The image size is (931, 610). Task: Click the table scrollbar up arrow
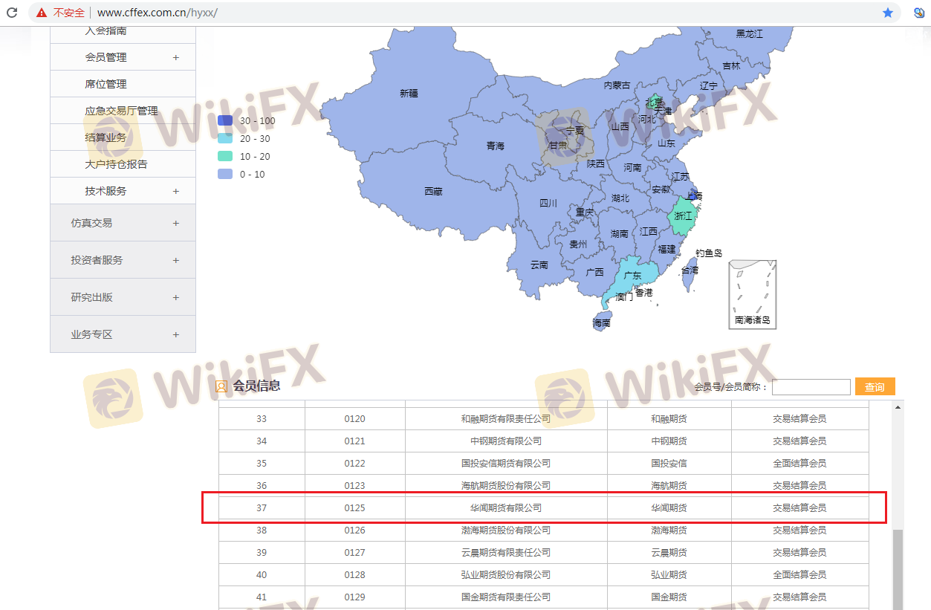coord(898,408)
